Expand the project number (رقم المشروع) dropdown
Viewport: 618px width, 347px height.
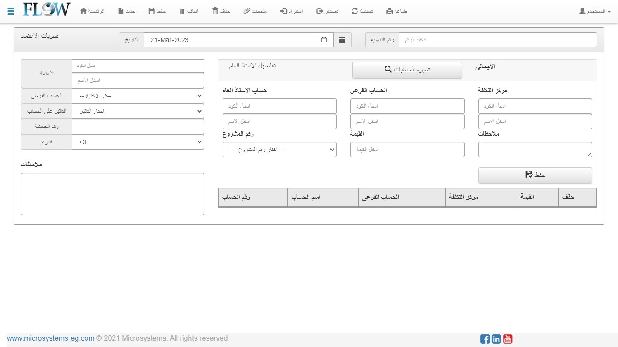pyautogui.click(x=279, y=150)
